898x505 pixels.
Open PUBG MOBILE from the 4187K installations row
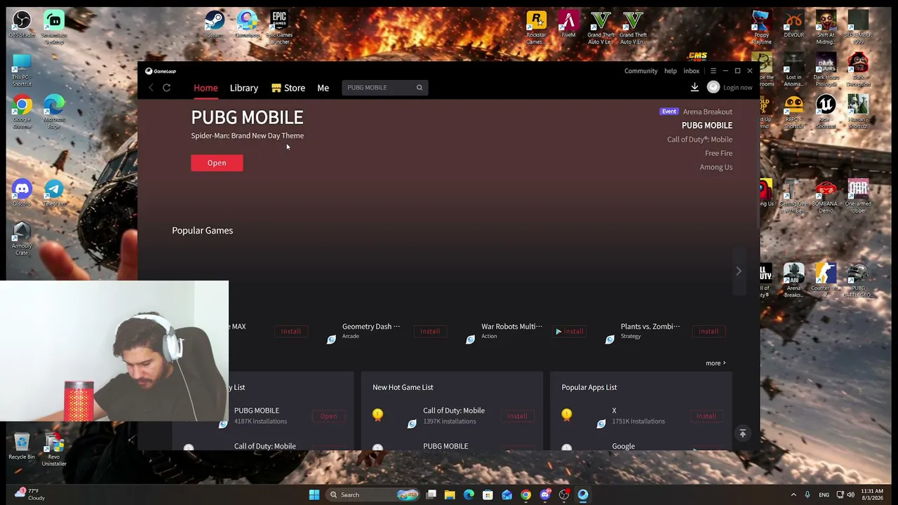(328, 416)
